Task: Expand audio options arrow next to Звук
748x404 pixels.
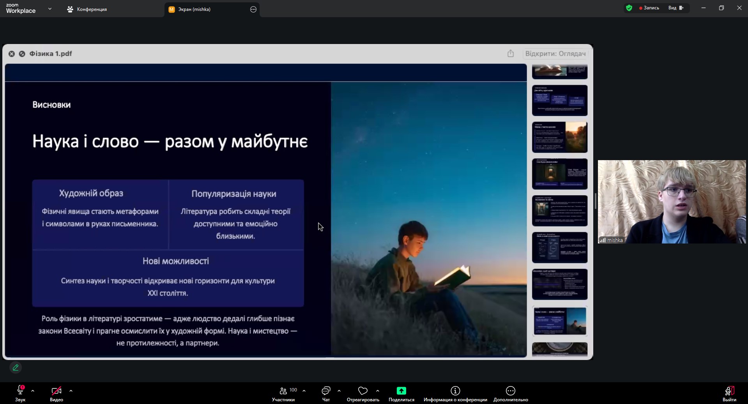Action: [x=33, y=390]
